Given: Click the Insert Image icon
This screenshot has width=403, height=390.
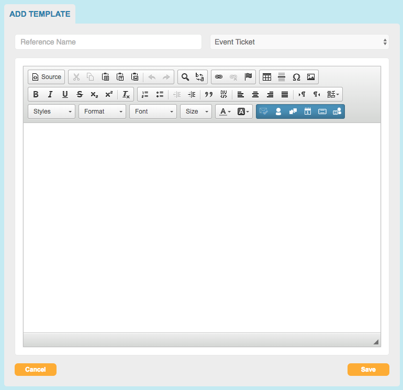Looking at the screenshot, I should click(311, 77).
